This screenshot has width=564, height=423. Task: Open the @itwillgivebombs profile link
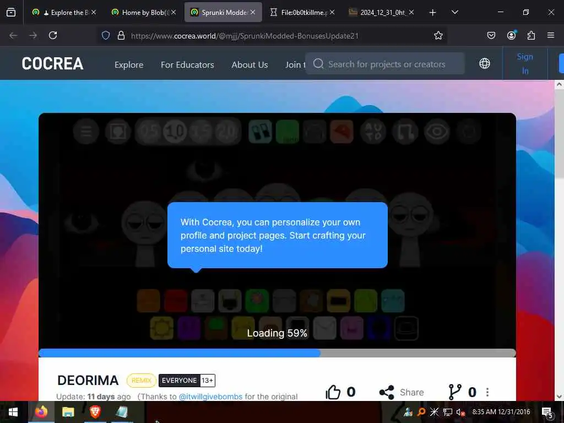[x=210, y=397]
